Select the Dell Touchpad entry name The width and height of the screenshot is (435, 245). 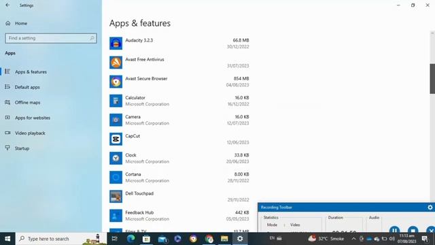tap(139, 193)
